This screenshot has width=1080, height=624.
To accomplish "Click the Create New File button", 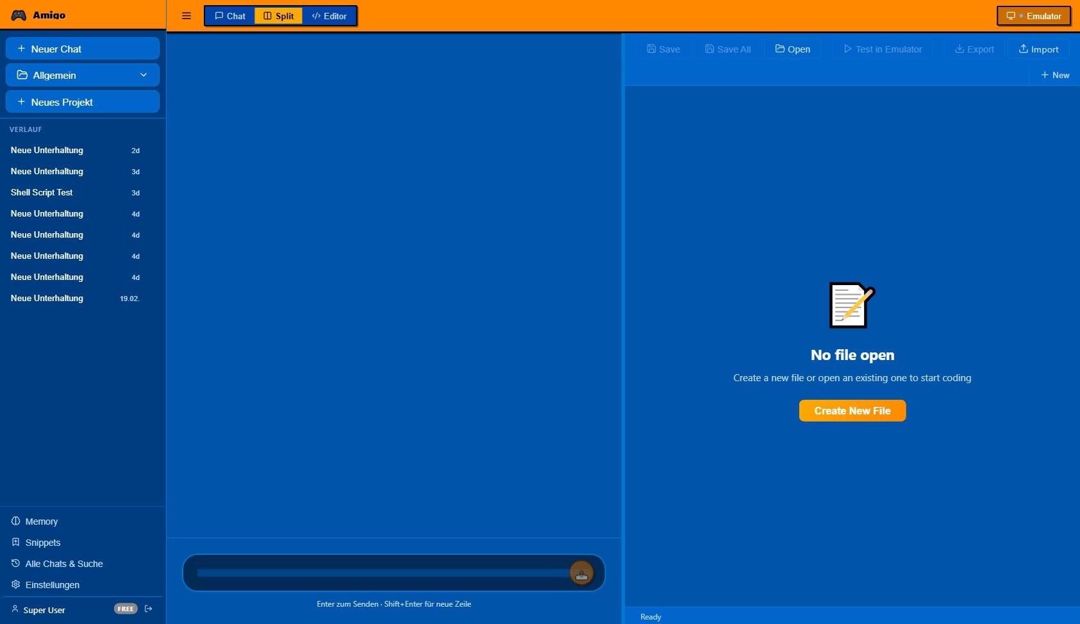I will 852,410.
